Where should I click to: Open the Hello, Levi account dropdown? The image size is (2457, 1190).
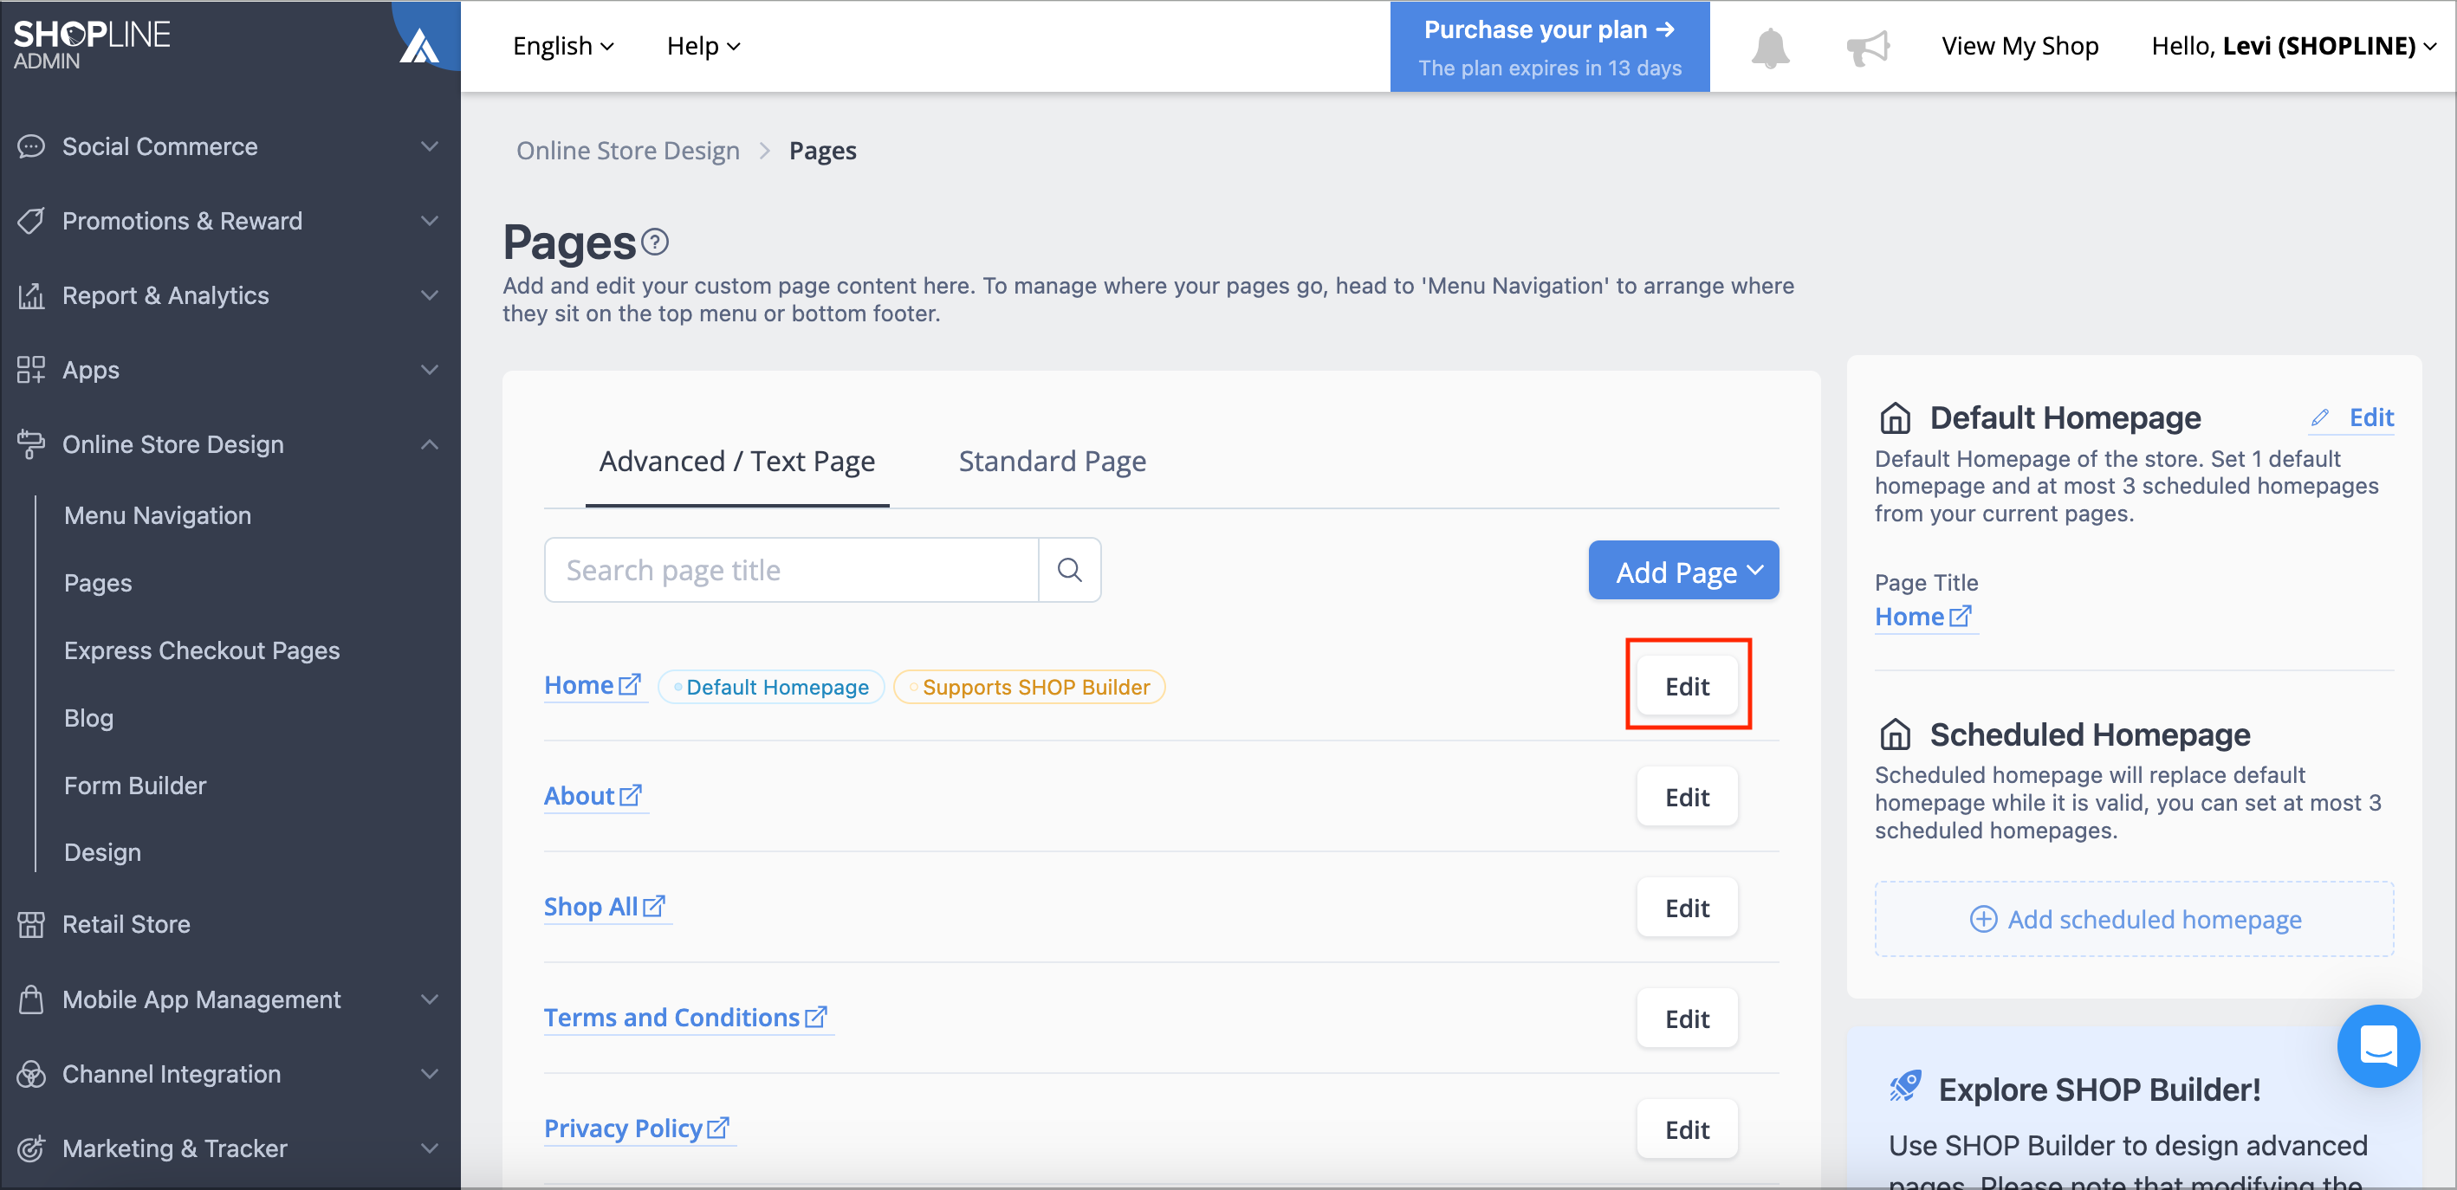(x=2294, y=46)
